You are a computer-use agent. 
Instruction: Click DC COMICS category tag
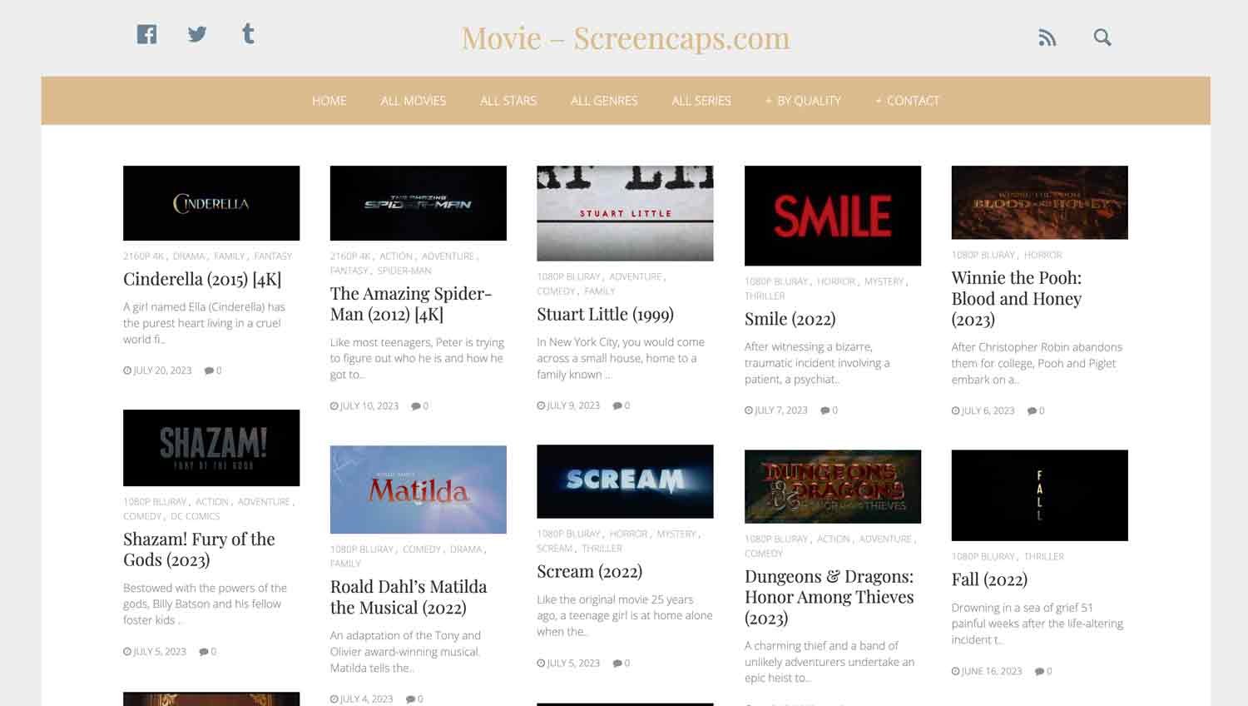196,516
